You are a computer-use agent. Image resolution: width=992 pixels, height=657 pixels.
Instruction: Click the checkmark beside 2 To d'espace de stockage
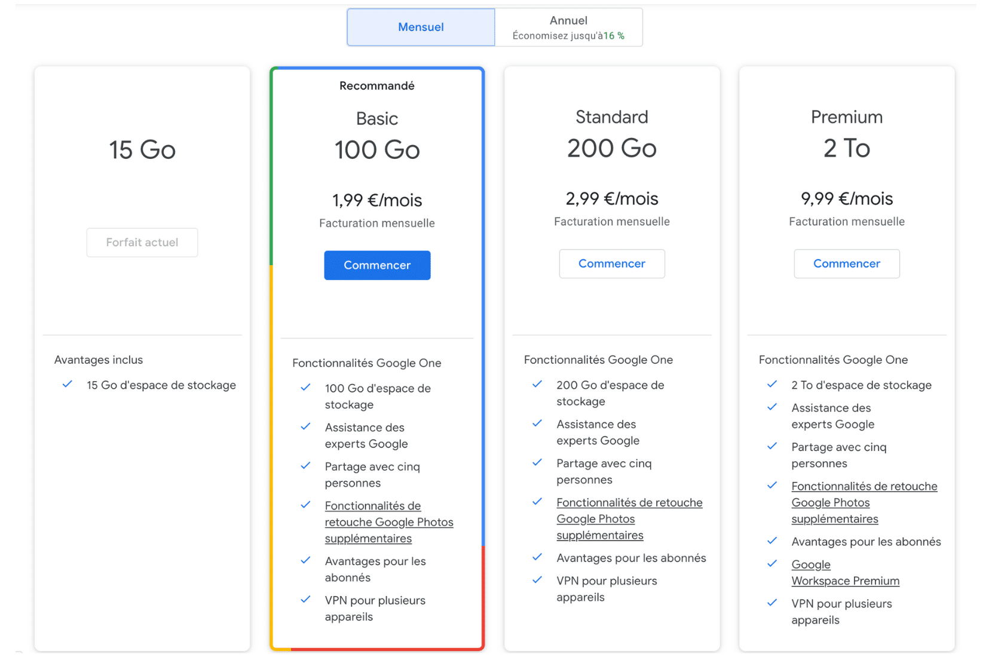tap(772, 384)
